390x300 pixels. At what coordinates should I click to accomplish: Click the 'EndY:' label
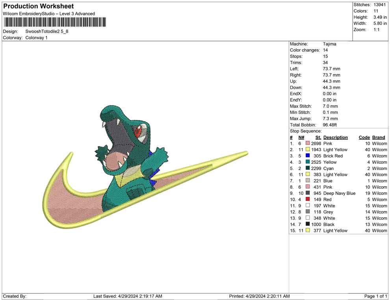coord(296,100)
